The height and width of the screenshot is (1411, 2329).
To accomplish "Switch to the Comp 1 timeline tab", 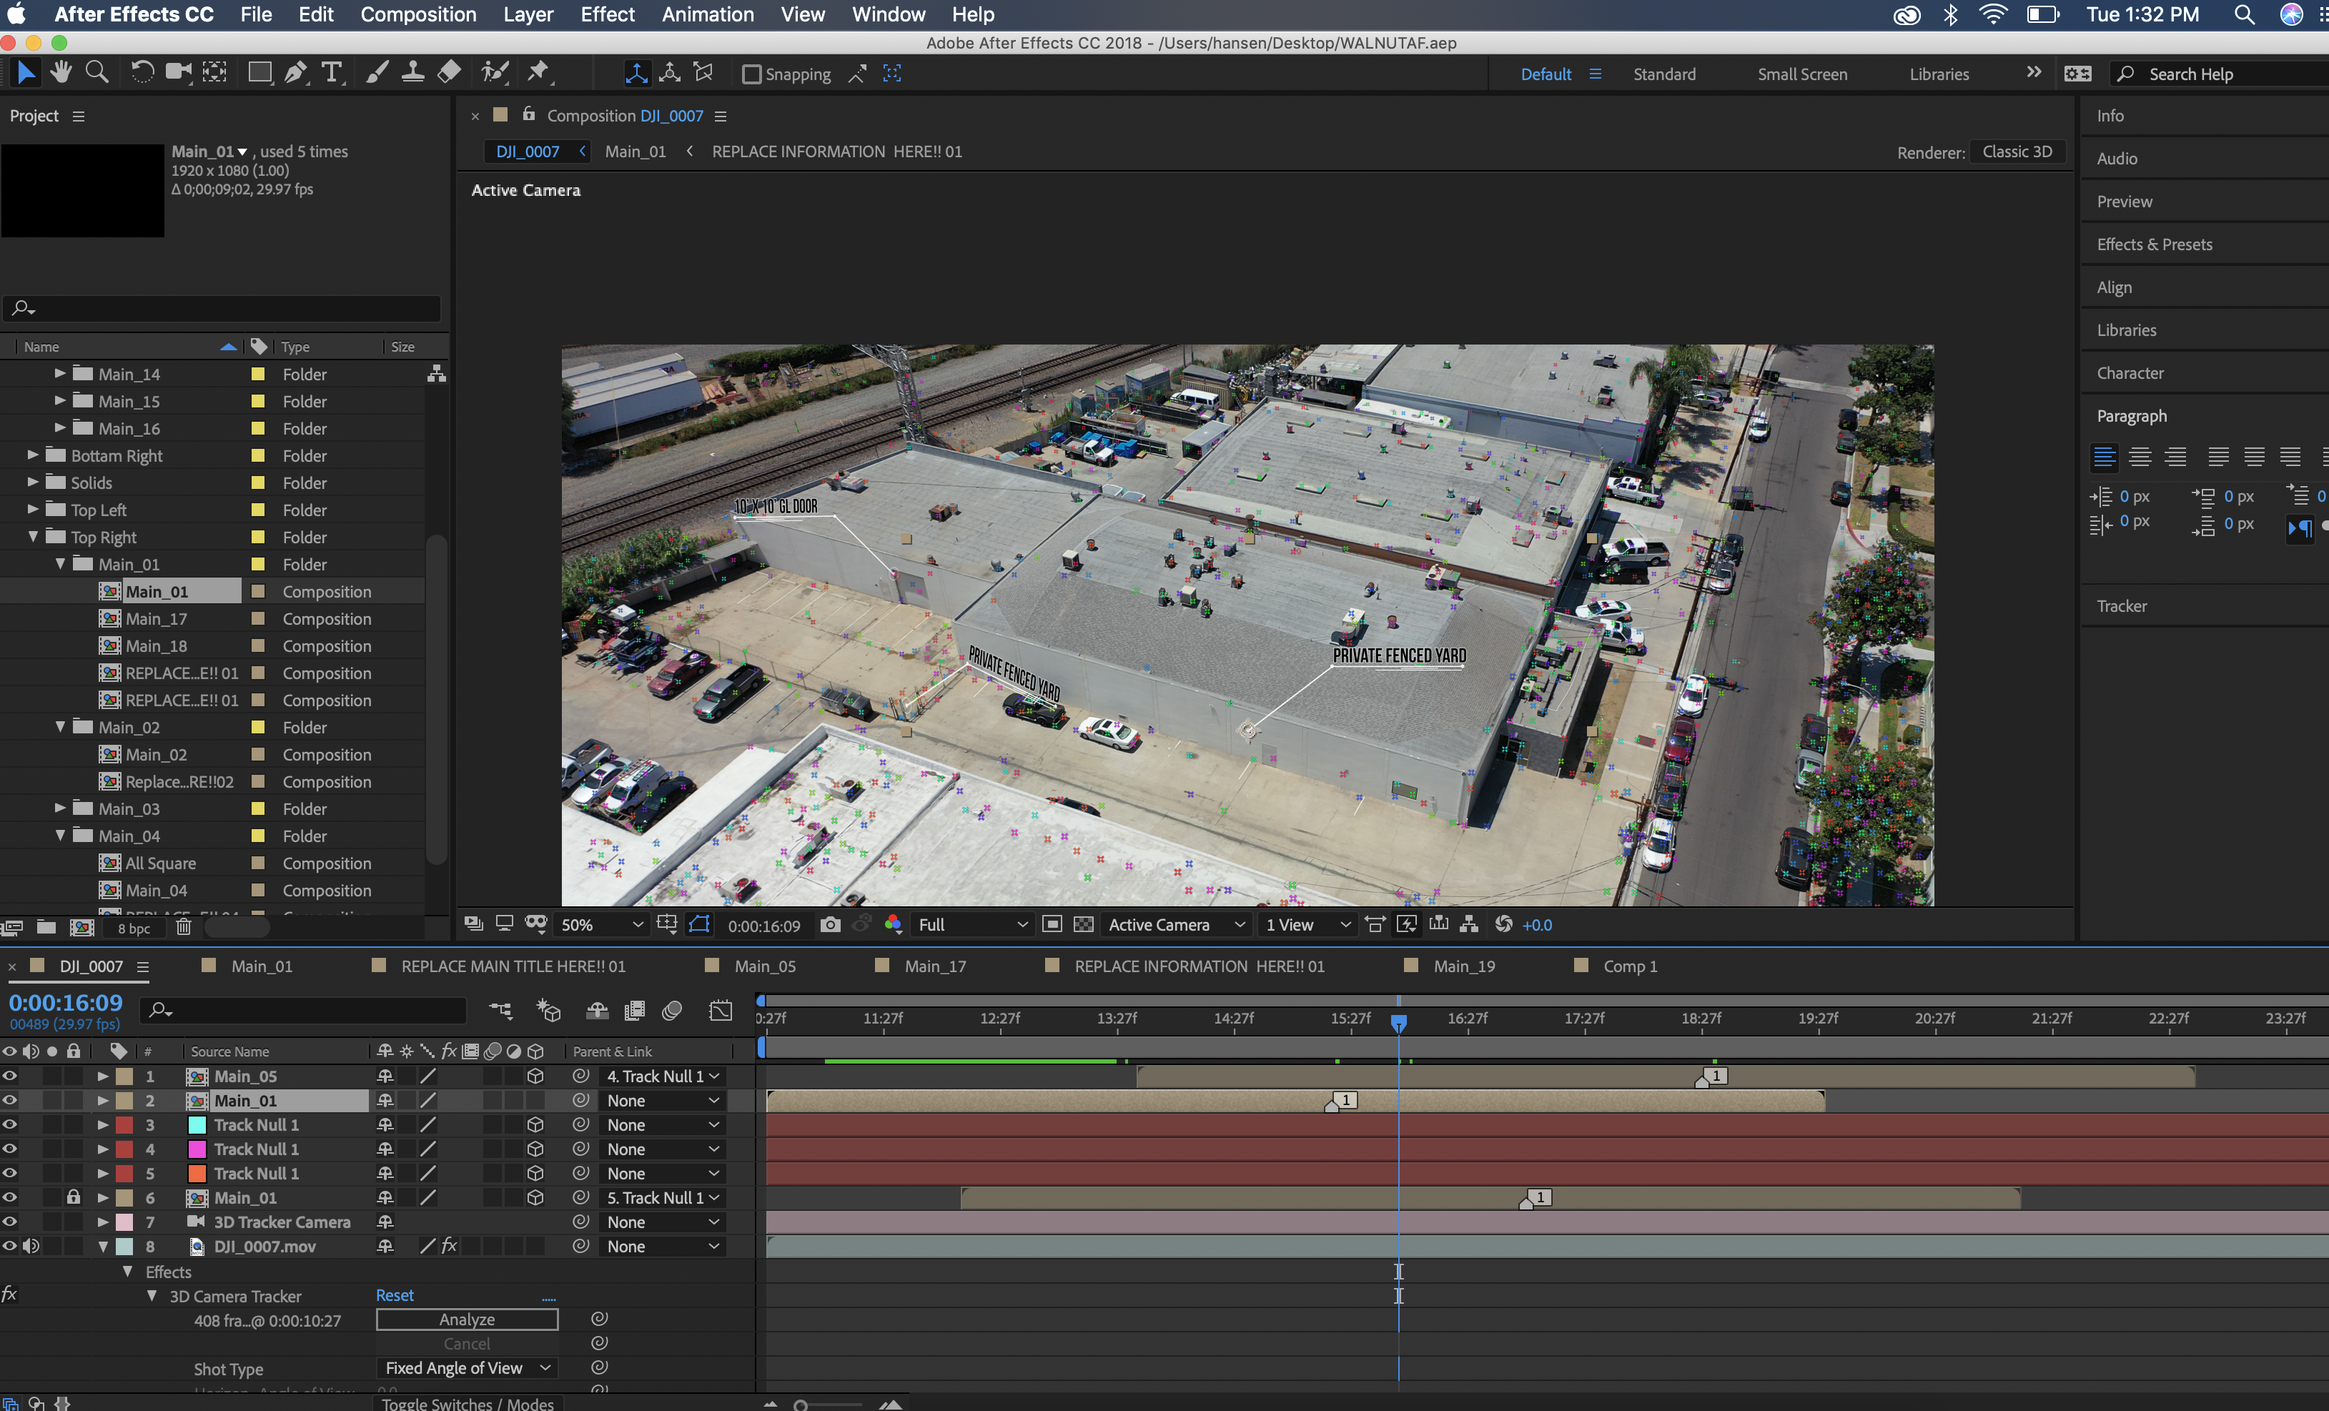I will [1630, 966].
